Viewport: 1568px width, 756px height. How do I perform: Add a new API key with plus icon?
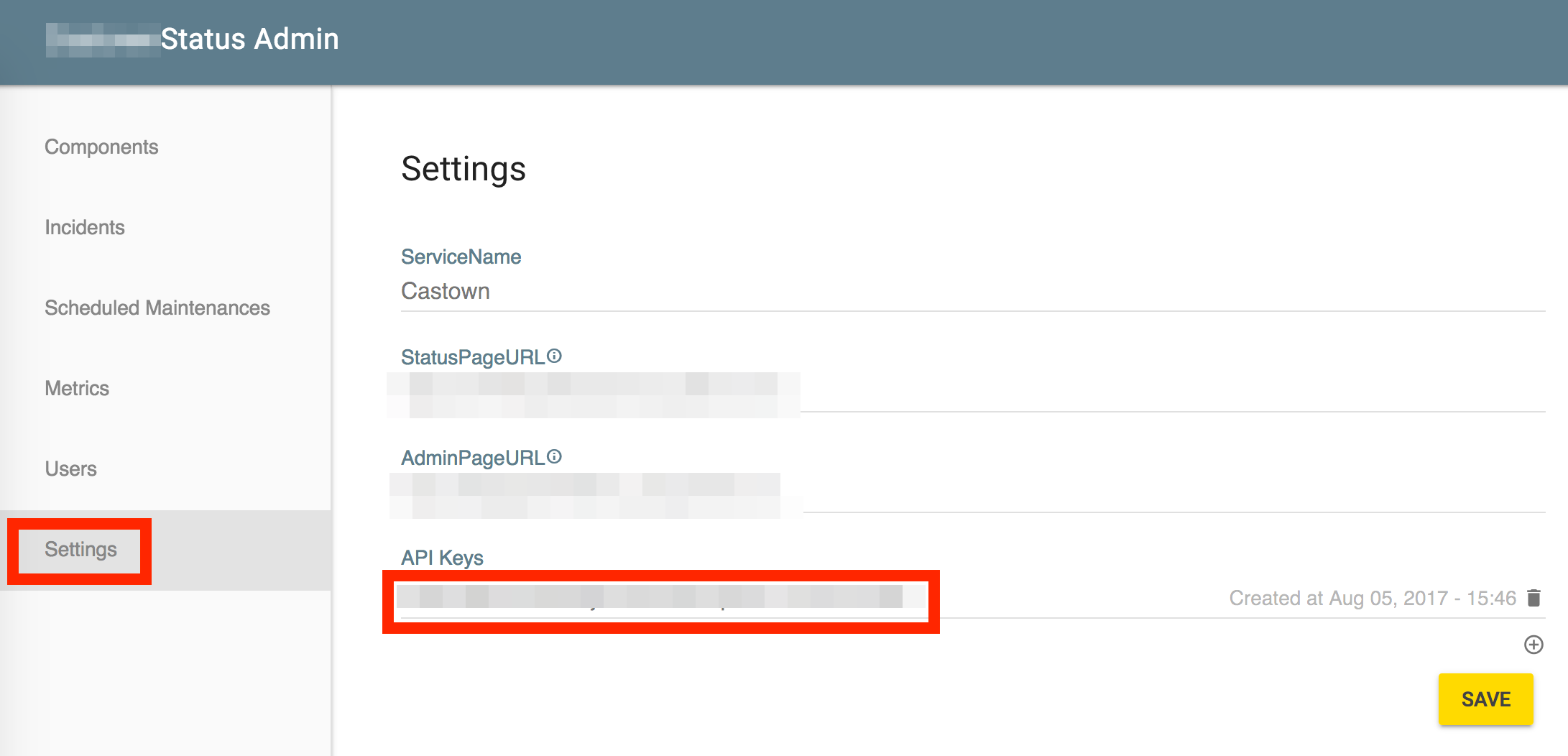[x=1534, y=645]
